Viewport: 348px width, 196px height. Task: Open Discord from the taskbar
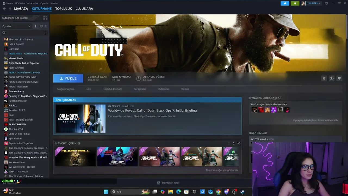pyautogui.click(x=226, y=192)
